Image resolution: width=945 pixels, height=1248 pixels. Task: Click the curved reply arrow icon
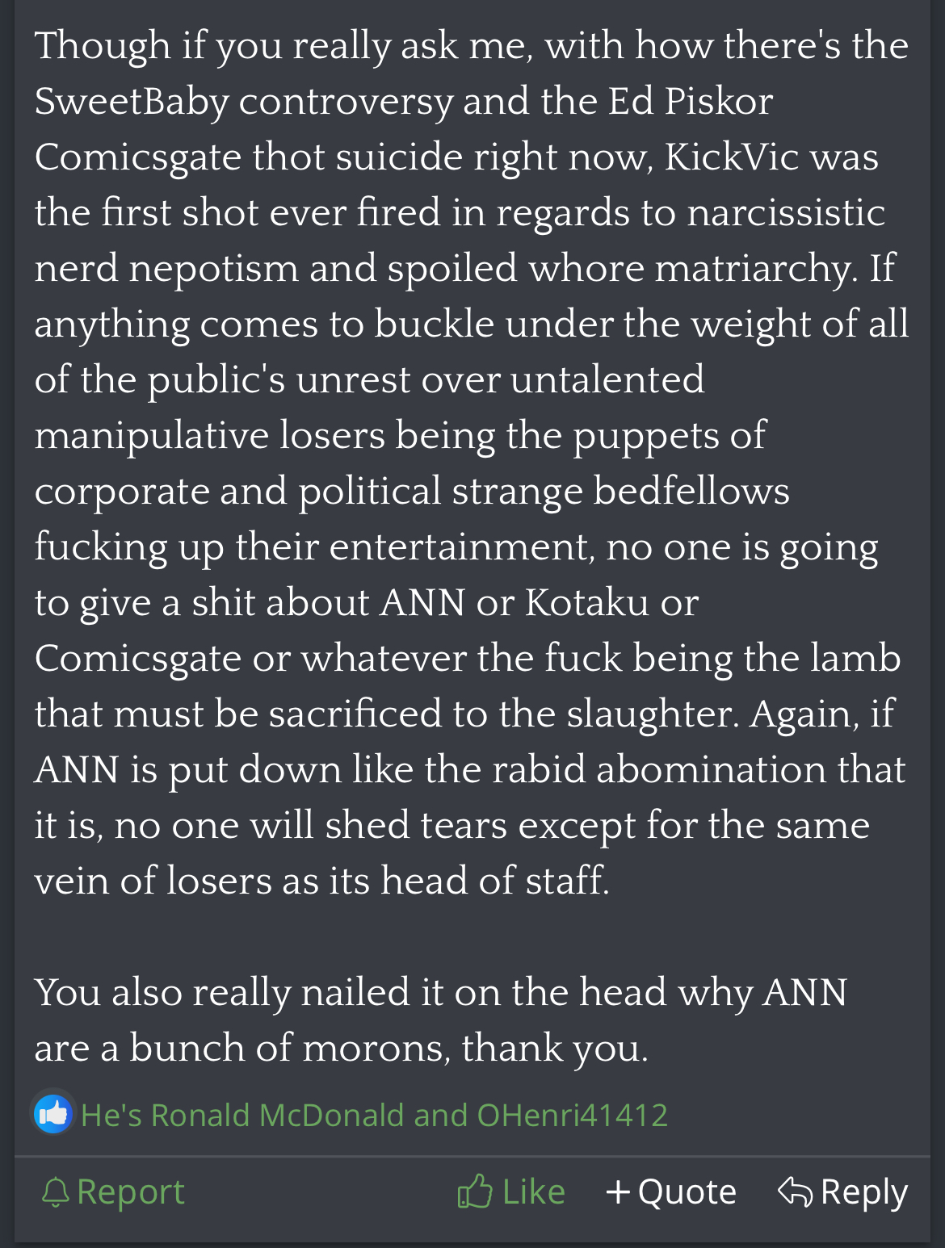795,1191
